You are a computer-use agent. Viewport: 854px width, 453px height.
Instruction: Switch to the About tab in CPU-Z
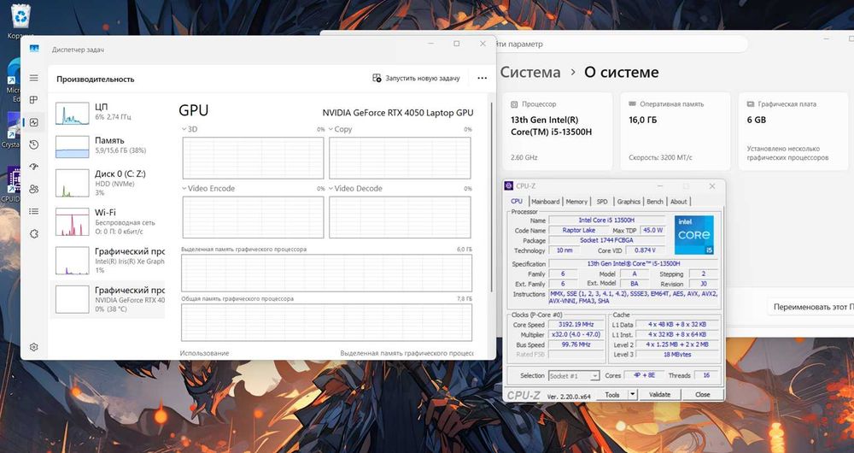point(679,201)
